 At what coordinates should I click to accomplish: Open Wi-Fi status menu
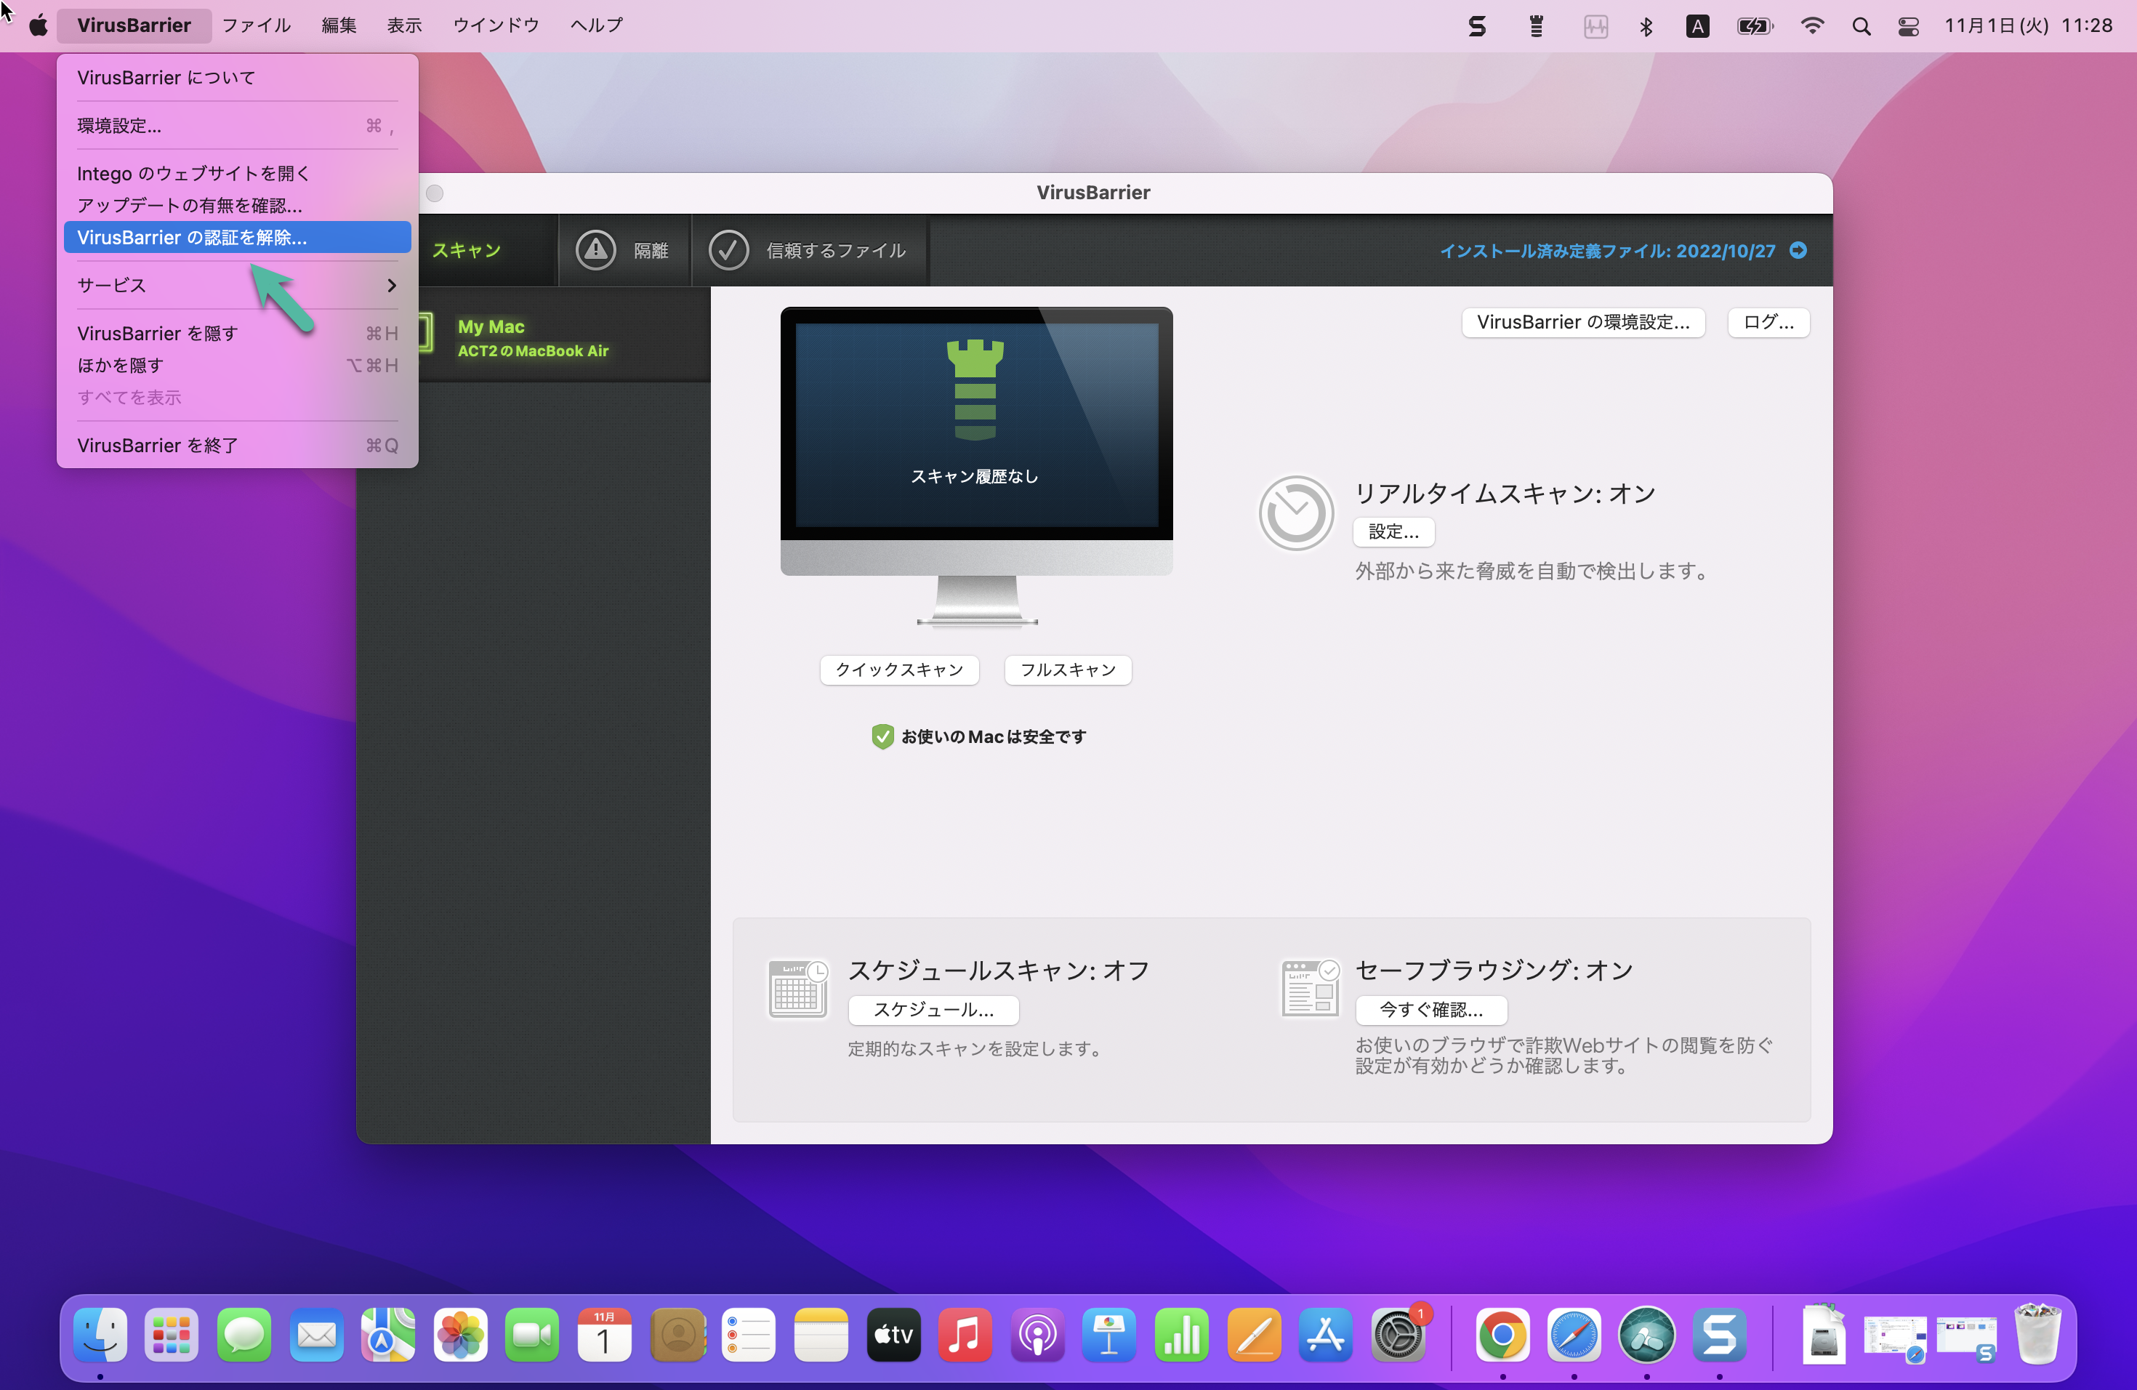pyautogui.click(x=1812, y=26)
